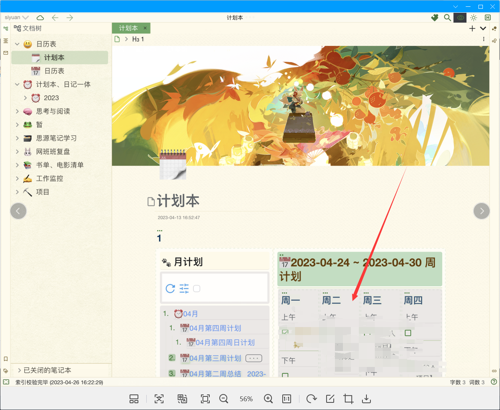The image size is (500, 410).
Task: Click the cloud sync icon
Action: click(x=40, y=18)
